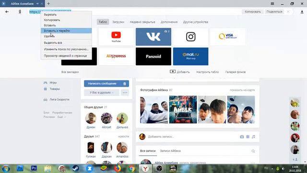307x173 pixels.
Task: Choose Копировать in the context menu
Action: point(66,20)
